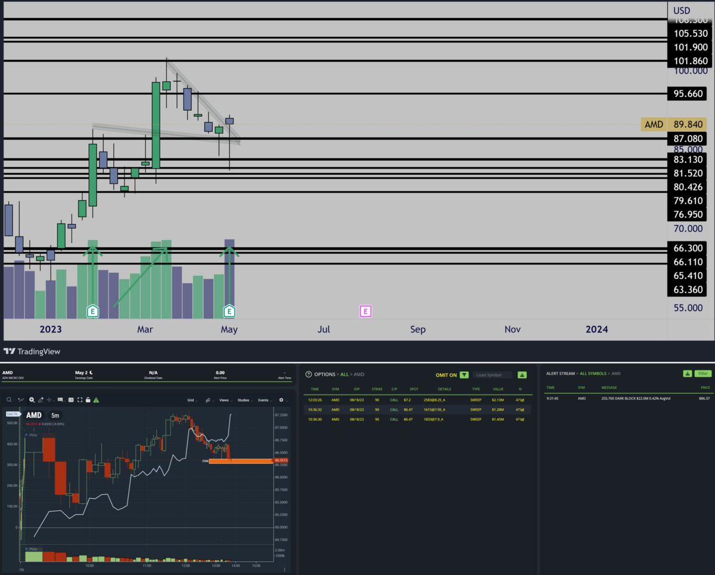Select the zoom-in magnifier tool
This screenshot has height=575, width=715.
click(x=32, y=400)
